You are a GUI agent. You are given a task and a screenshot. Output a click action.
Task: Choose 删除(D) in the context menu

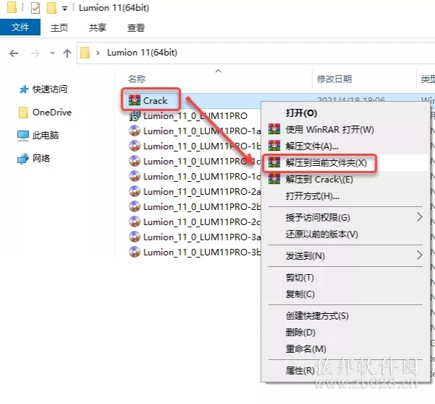300,332
